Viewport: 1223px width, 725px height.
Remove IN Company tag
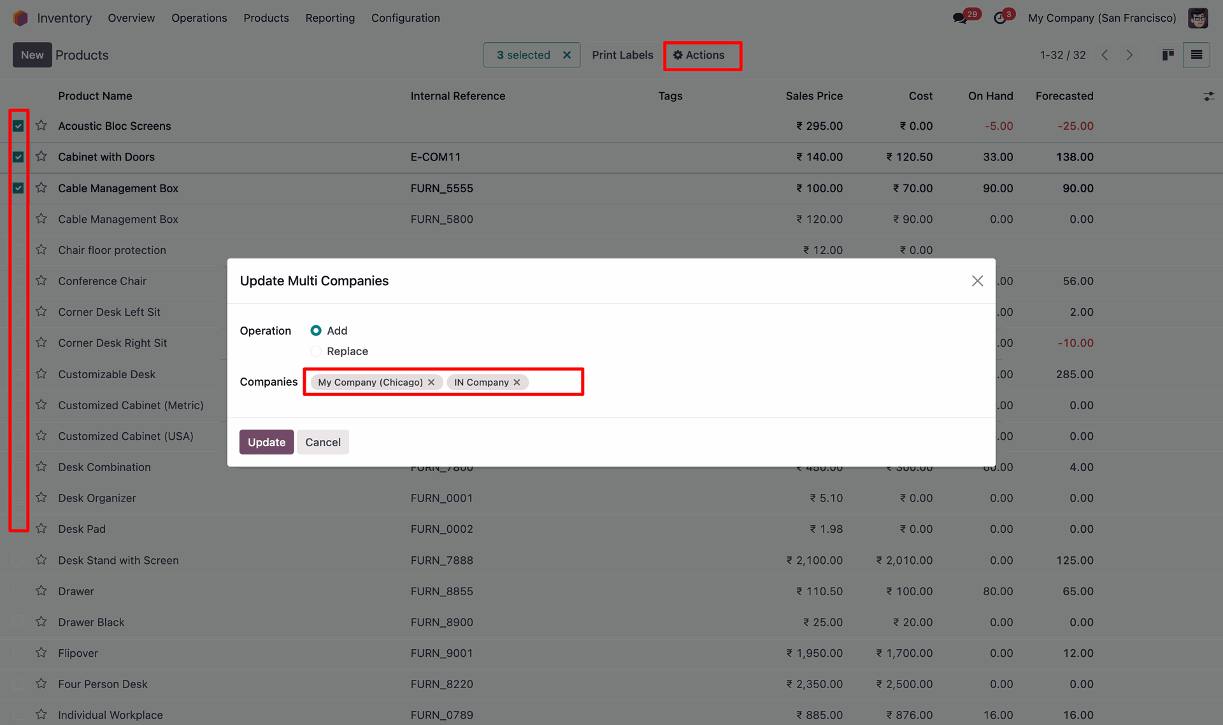517,382
